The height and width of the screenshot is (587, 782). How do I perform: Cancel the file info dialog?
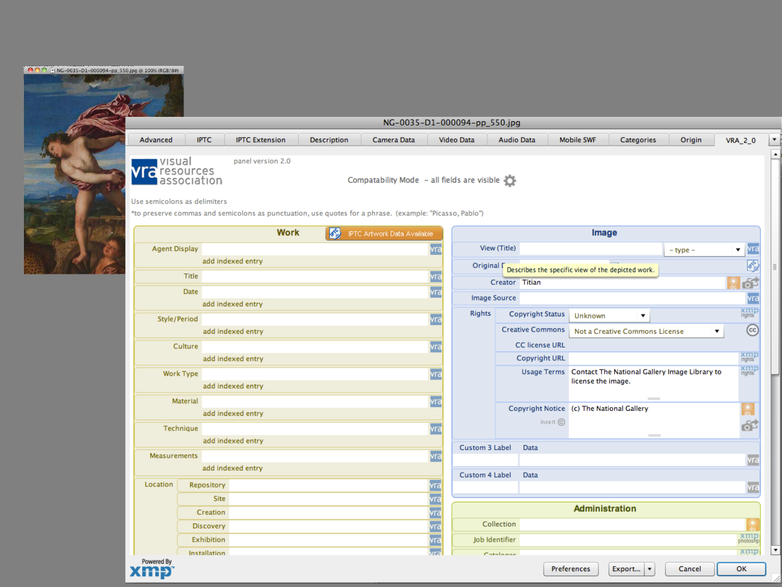[x=690, y=569]
